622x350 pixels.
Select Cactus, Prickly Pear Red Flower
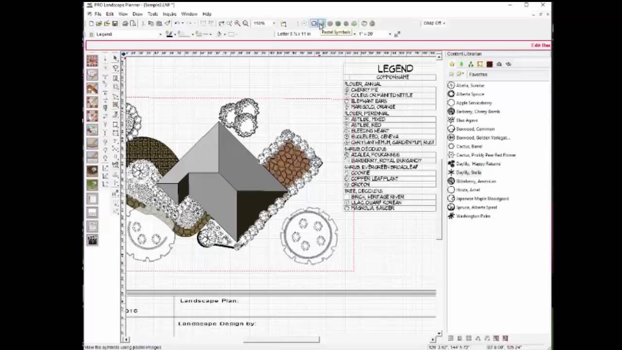pos(486,155)
